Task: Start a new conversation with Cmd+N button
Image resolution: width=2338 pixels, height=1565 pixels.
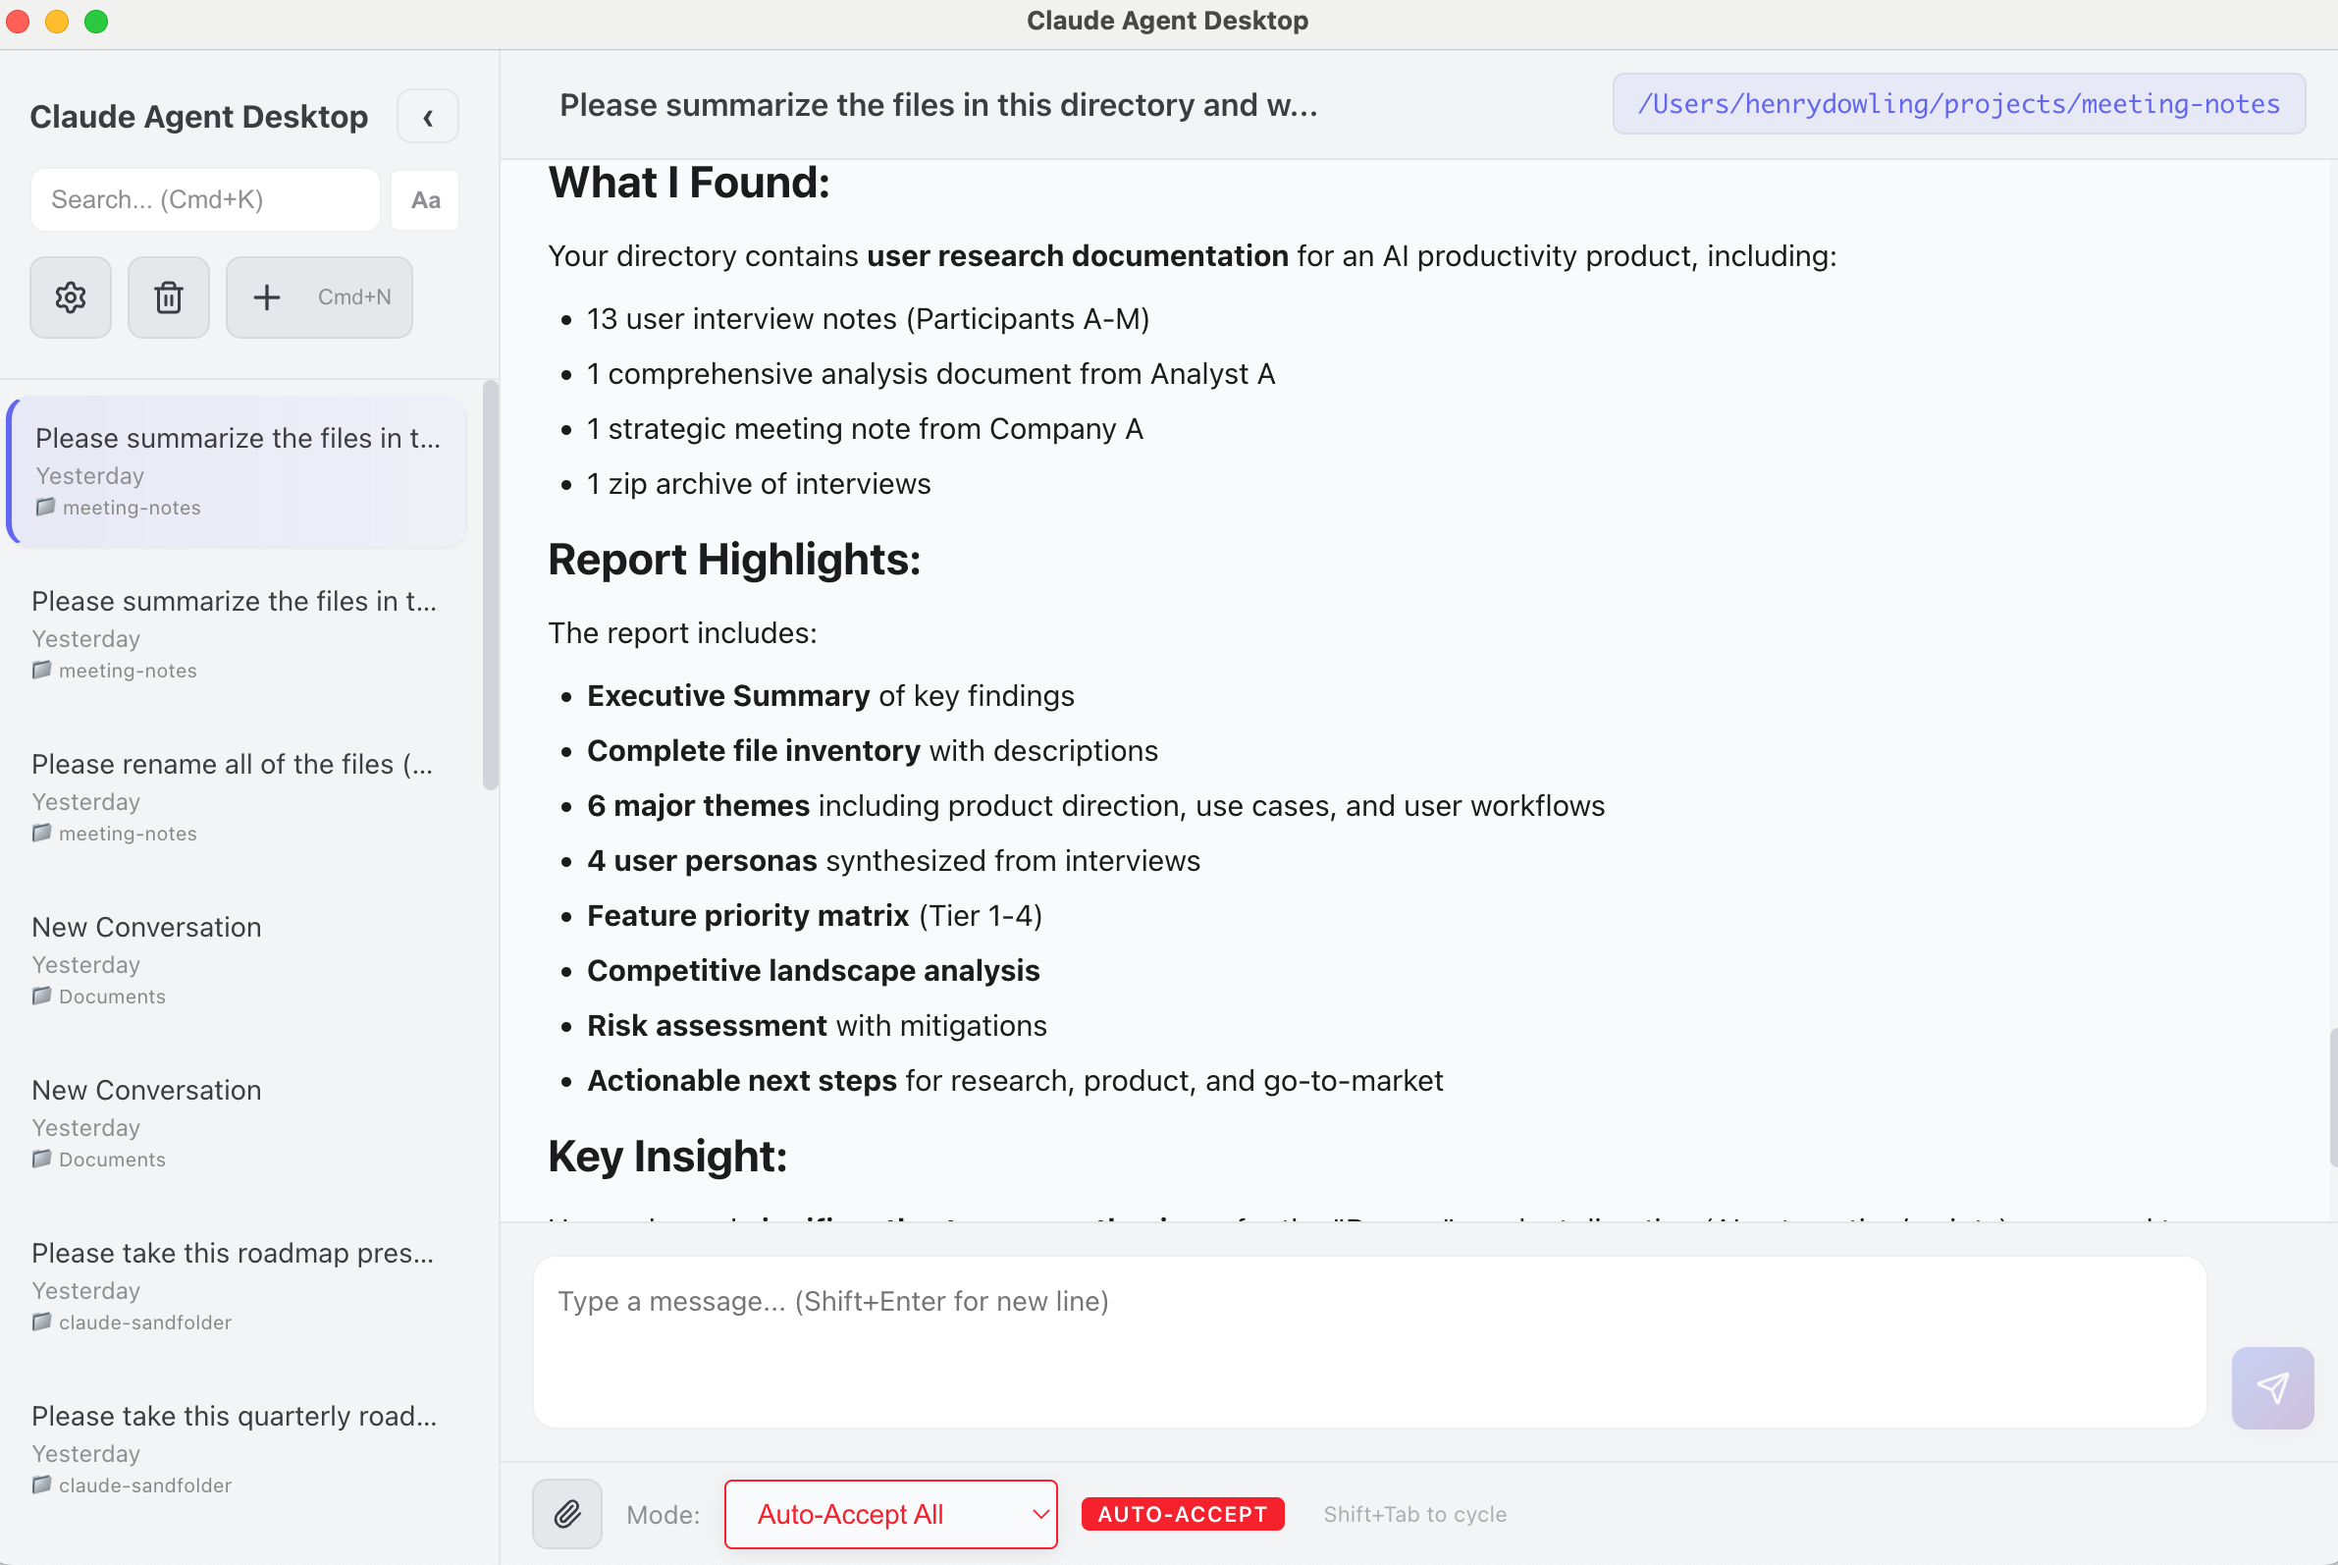Action: (319, 297)
